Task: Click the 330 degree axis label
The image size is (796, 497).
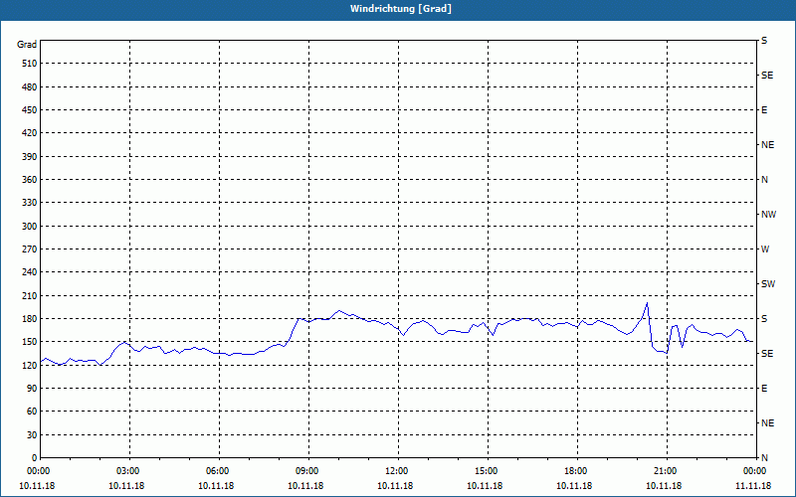Action: [30, 203]
